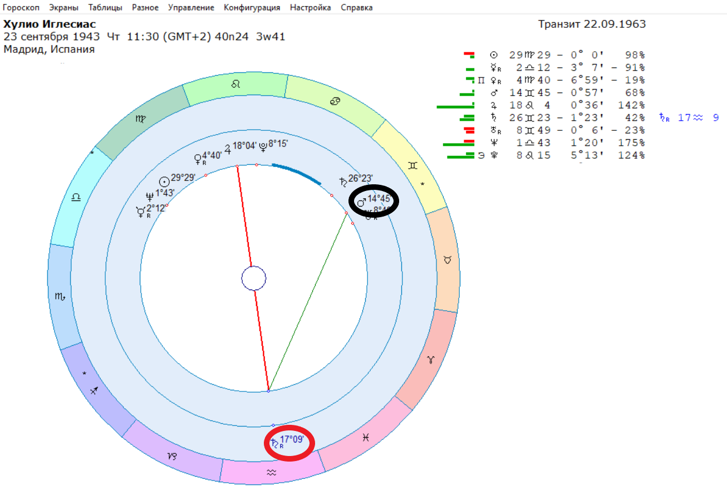Screen dimensions: 727x500
Task: Click the small circle at the chart center
Action: (253, 278)
